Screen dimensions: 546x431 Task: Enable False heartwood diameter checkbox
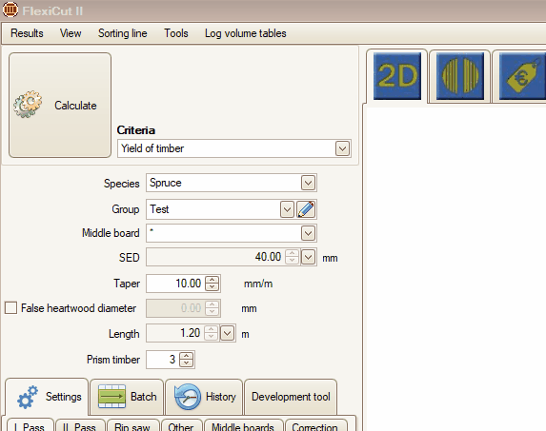tap(10, 308)
